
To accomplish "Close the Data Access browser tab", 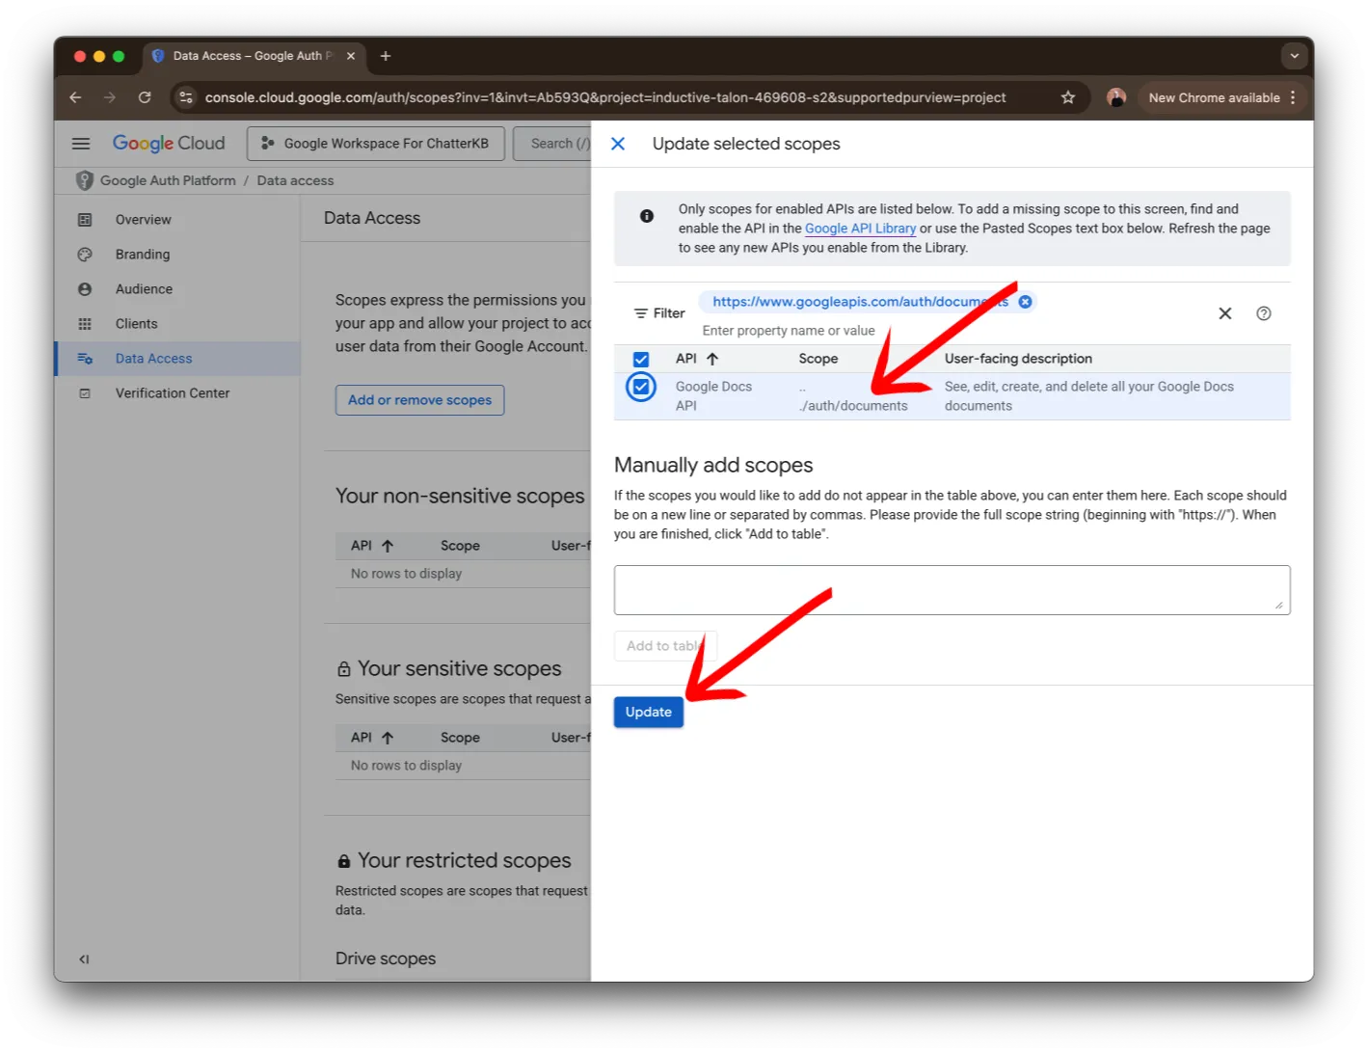I will pos(351,56).
